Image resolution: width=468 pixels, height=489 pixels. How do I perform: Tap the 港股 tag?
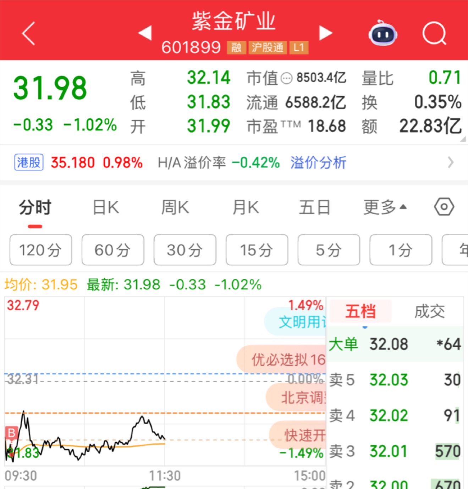pyautogui.click(x=29, y=163)
